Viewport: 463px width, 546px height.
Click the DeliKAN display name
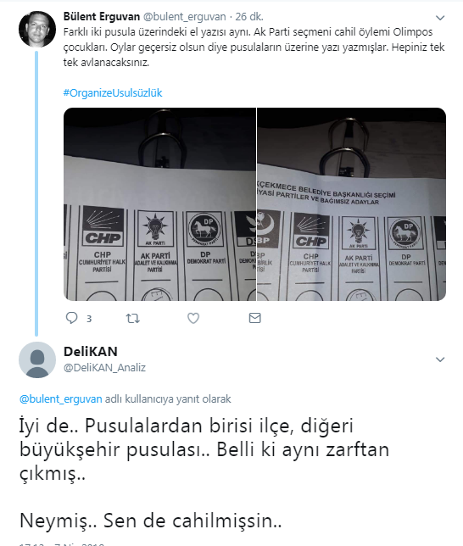(91, 352)
